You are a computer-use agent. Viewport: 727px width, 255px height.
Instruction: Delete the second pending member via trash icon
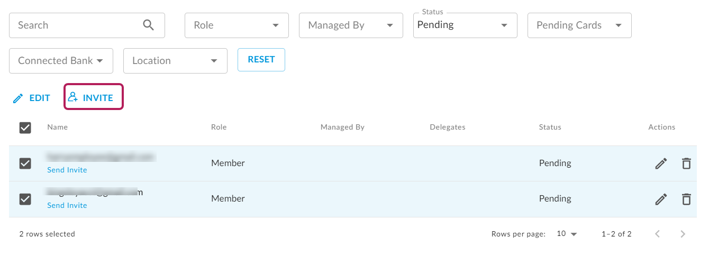[x=686, y=199]
